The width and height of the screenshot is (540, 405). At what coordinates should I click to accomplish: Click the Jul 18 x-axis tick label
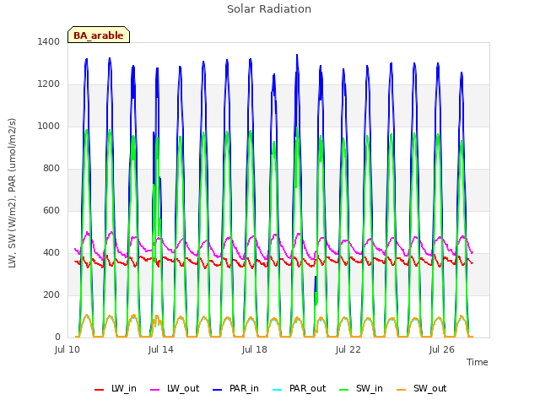pos(255,349)
